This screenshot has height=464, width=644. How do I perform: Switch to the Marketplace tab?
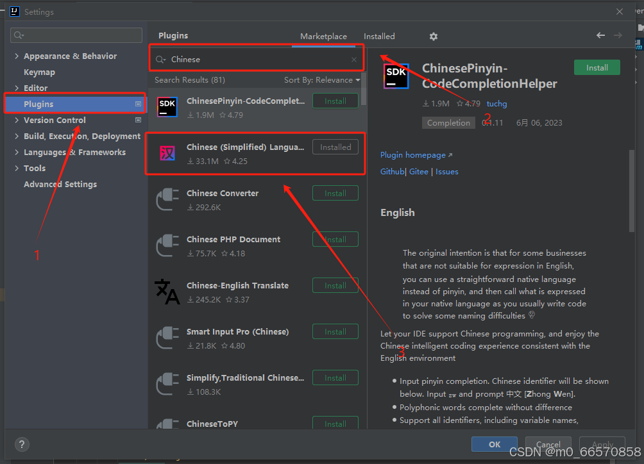pos(323,37)
